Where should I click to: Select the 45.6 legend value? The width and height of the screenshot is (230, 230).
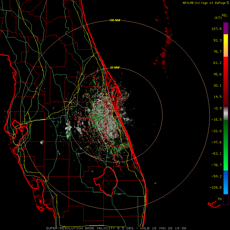coord(217,74)
